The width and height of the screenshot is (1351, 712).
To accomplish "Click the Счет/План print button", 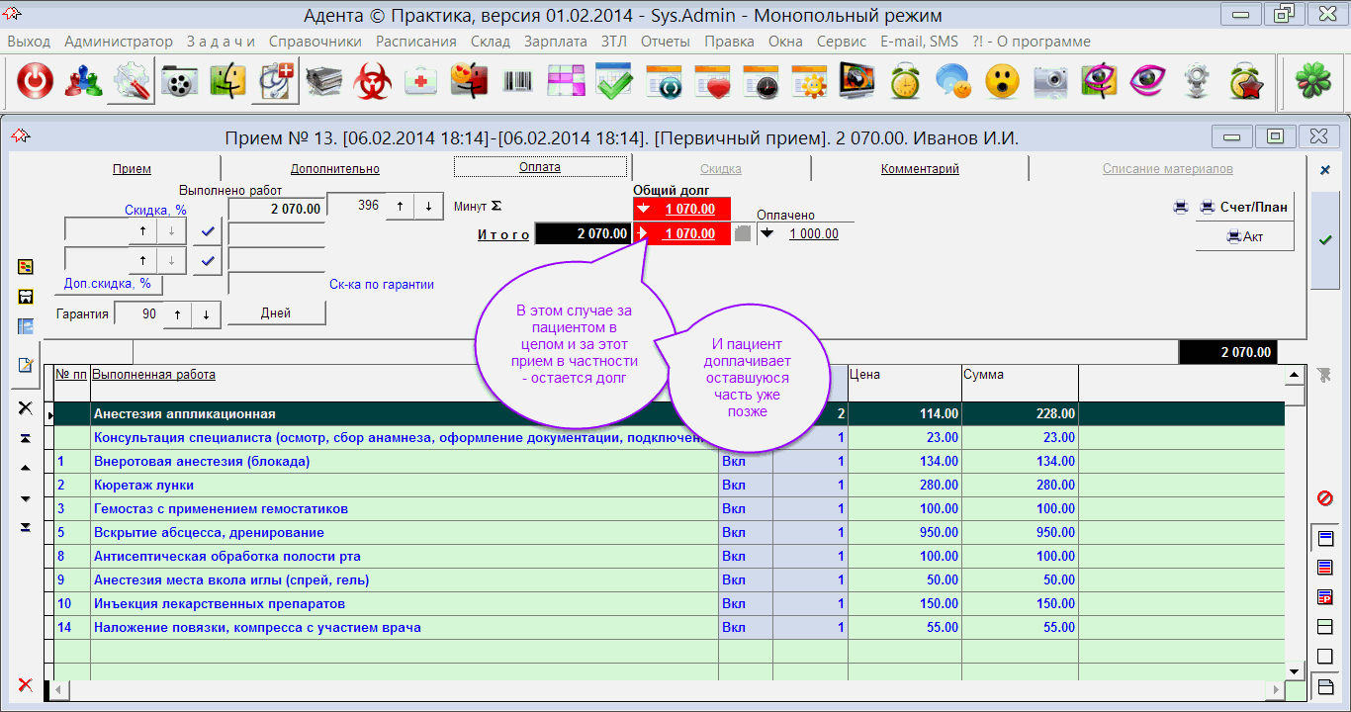I will [x=1244, y=207].
